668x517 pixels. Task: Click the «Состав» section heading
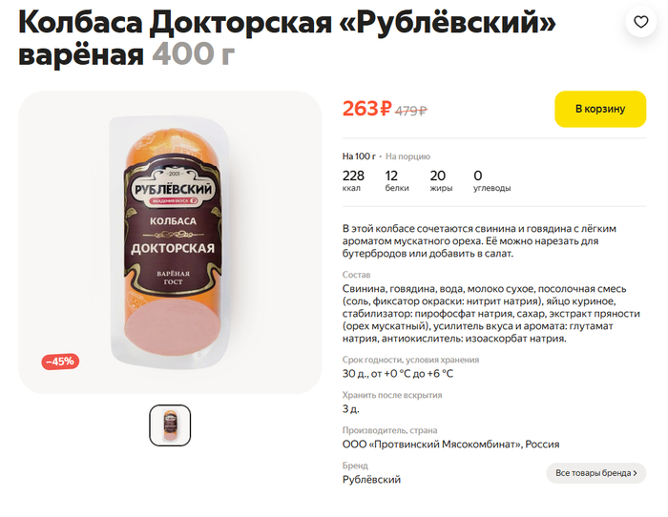(x=357, y=275)
